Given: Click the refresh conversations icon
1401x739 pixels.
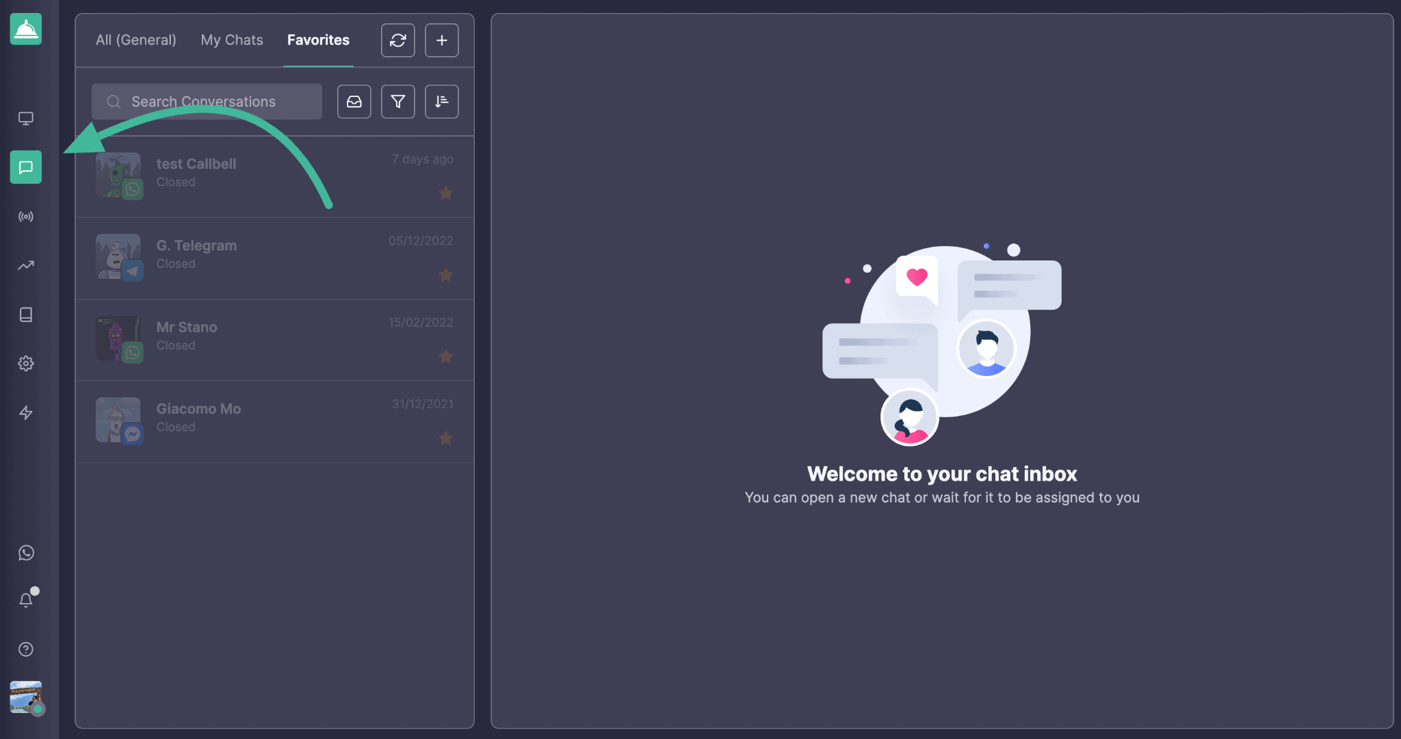Looking at the screenshot, I should [397, 40].
